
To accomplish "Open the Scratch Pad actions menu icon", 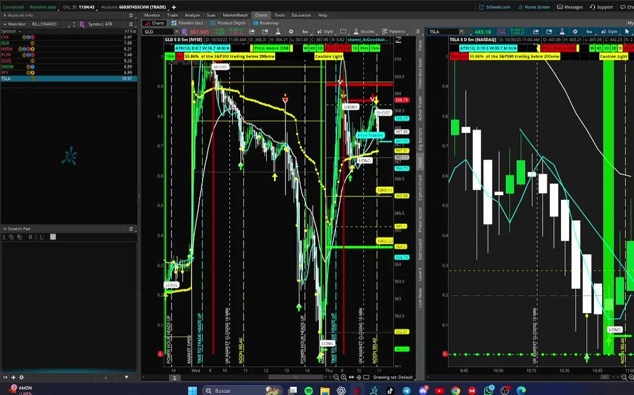I will click(131, 229).
